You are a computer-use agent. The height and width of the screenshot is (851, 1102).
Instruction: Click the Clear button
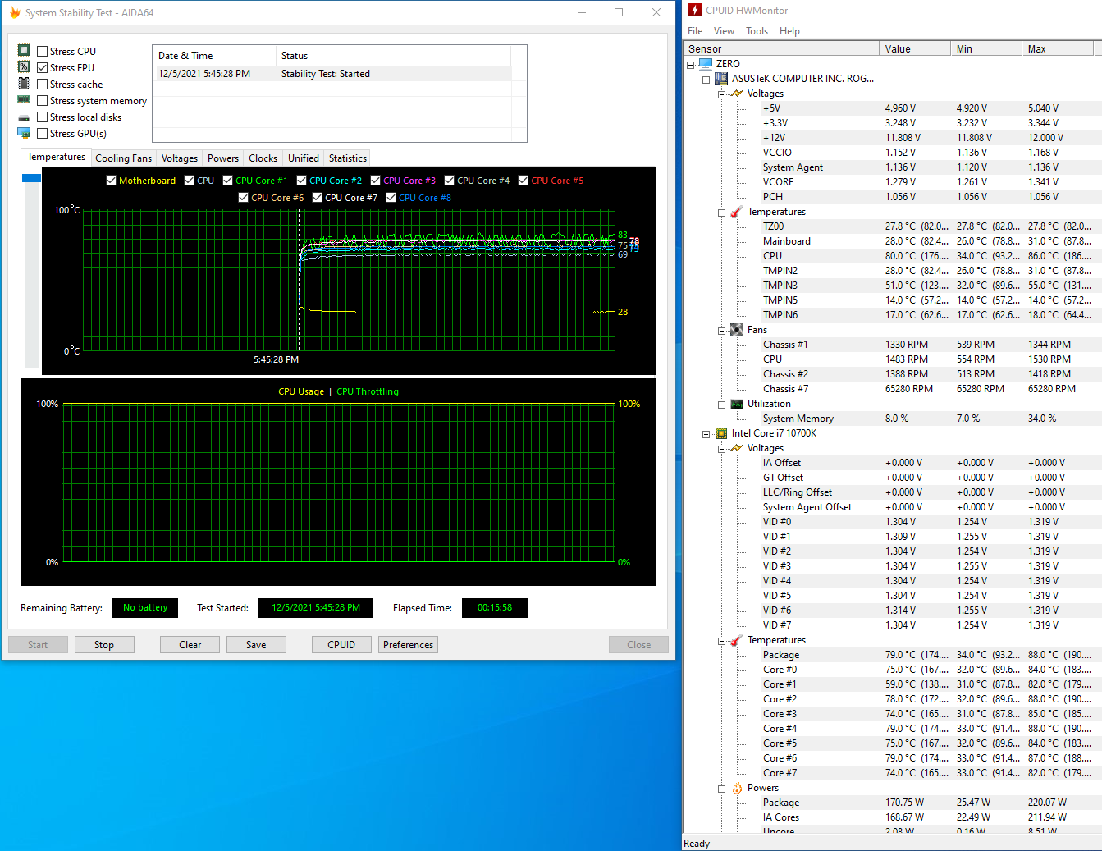(x=190, y=645)
